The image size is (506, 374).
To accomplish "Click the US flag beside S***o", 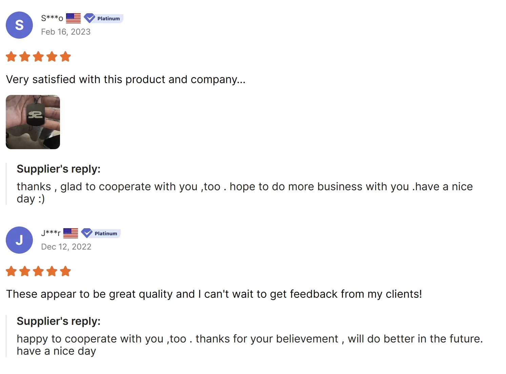I will pyautogui.click(x=73, y=18).
